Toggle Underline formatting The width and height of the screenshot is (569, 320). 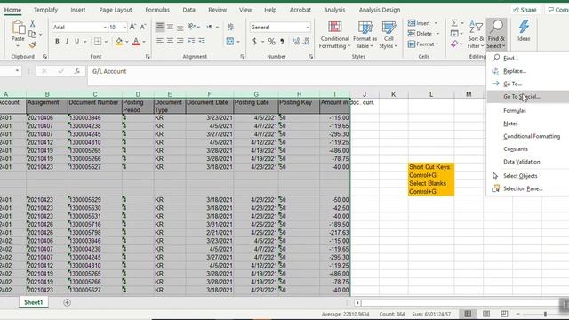pos(77,42)
